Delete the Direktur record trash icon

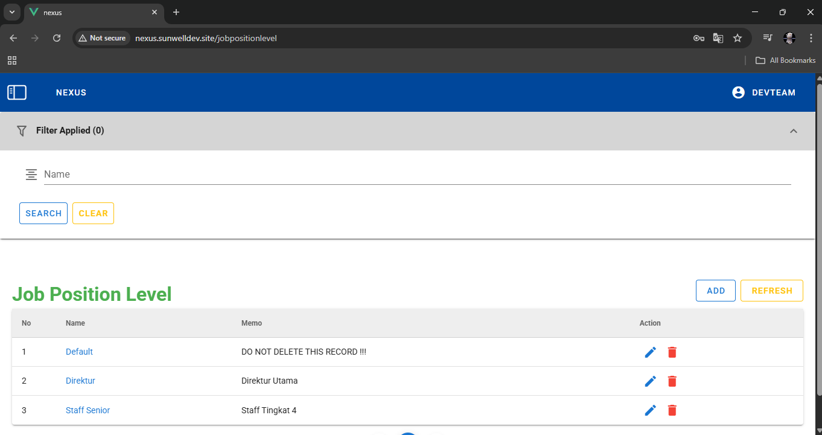tap(672, 381)
